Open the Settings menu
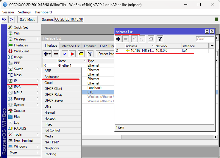The height and width of the screenshot is (158, 220). [x=24, y=12]
